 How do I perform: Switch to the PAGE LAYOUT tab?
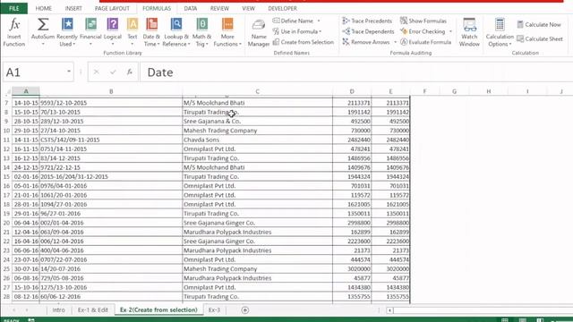[x=112, y=8]
